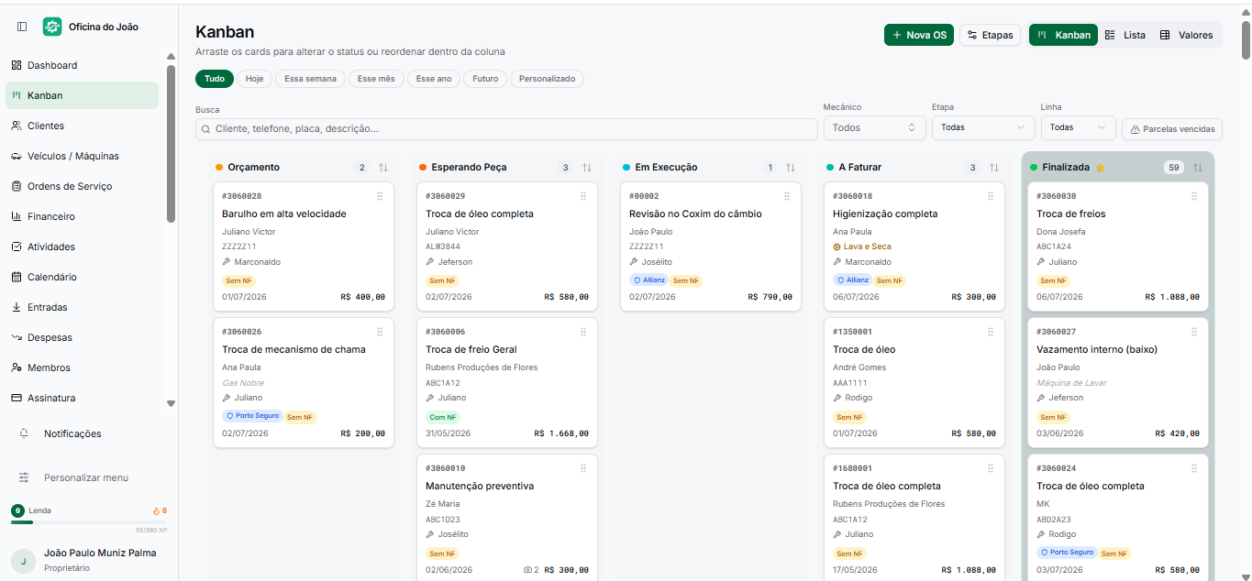Open the Etapas settings button
The height and width of the screenshot is (581, 1252).
point(990,35)
